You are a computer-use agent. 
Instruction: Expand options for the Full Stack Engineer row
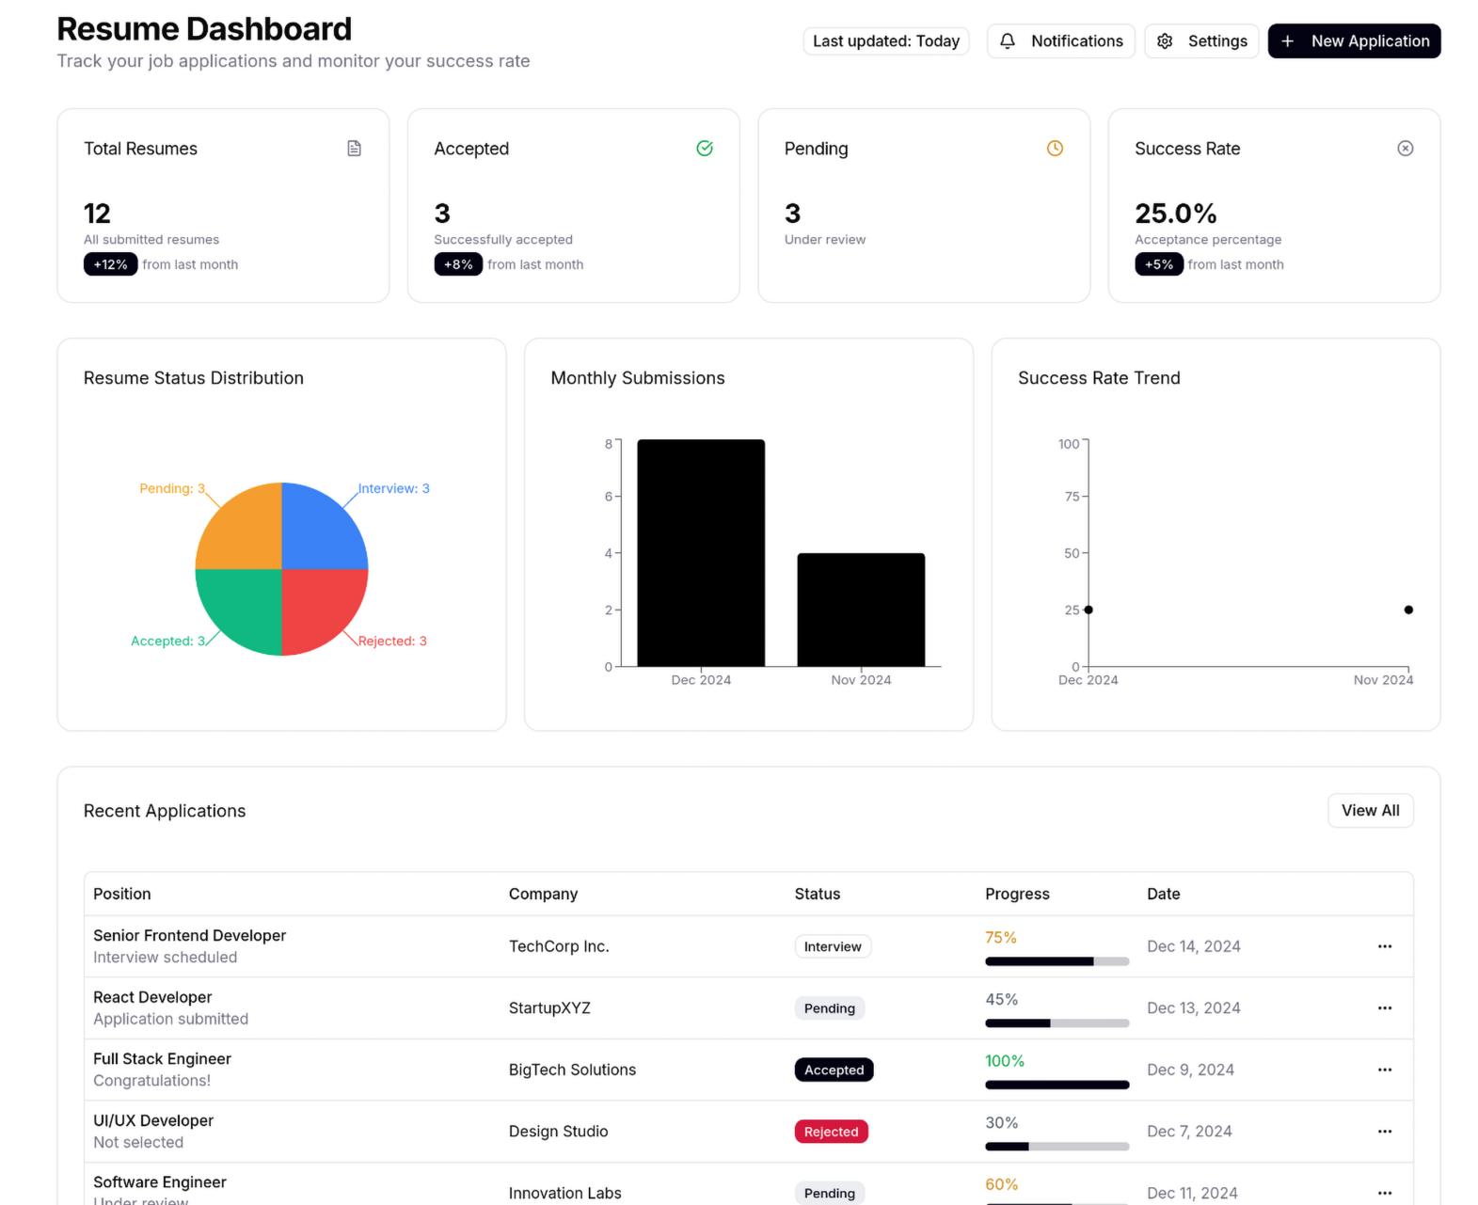[1384, 1070]
